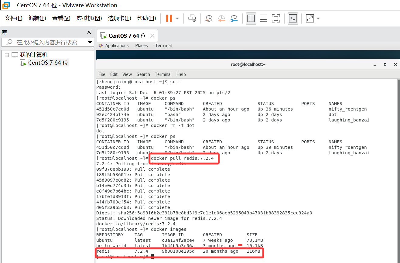Open the terminal View menu
The image size is (400, 263).
(127, 74)
